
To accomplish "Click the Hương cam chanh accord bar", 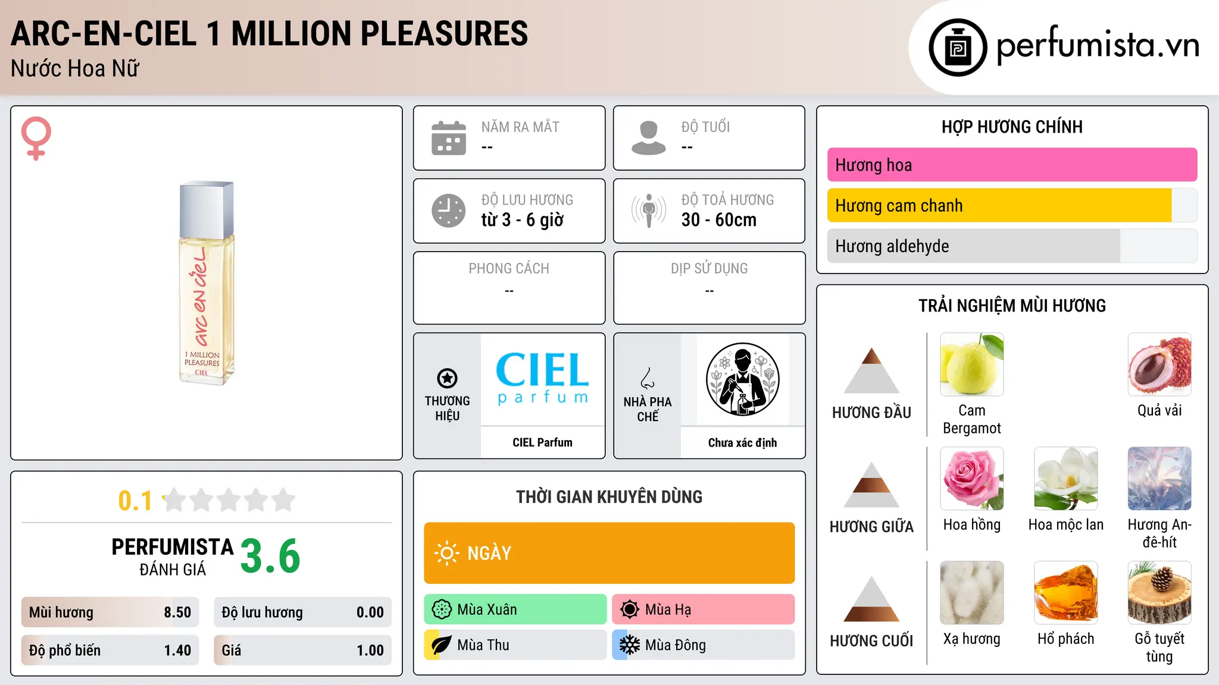I will click(x=1012, y=205).
